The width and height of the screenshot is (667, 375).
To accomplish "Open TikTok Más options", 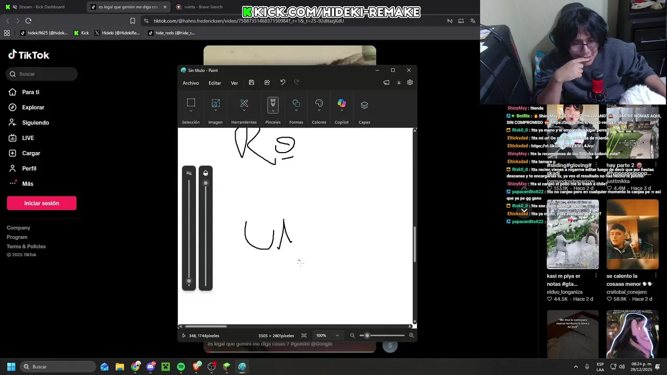I will pyautogui.click(x=28, y=183).
